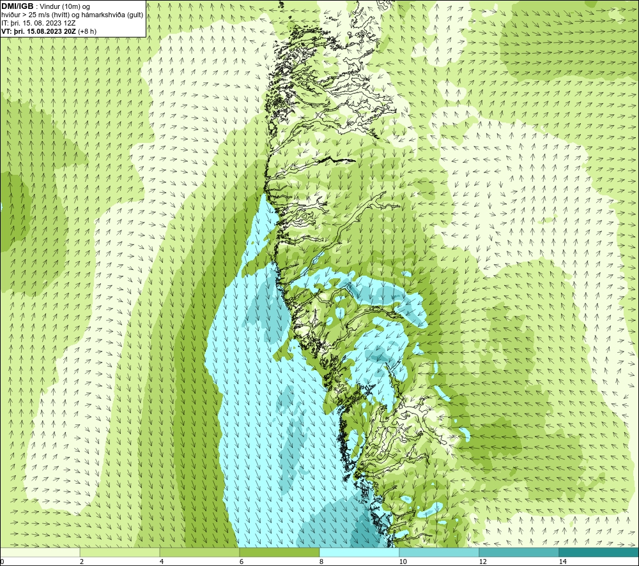The image size is (639, 566).
Task: Click the '10' label on the color scale
Action: (x=403, y=562)
